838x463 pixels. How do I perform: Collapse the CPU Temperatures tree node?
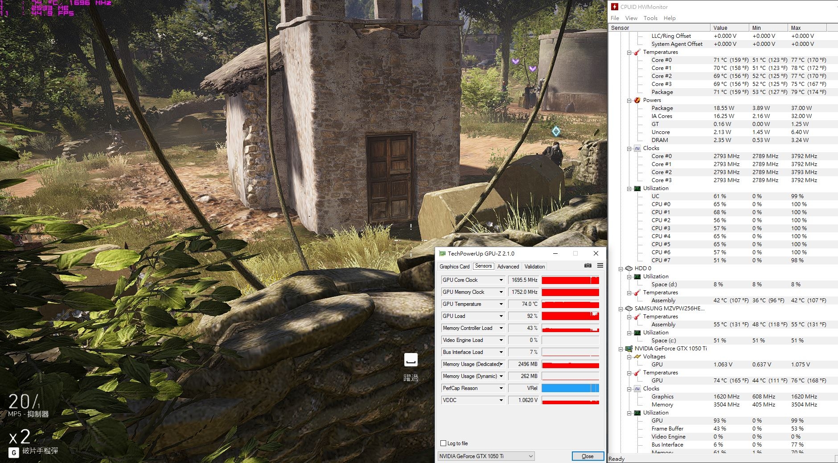(x=629, y=52)
